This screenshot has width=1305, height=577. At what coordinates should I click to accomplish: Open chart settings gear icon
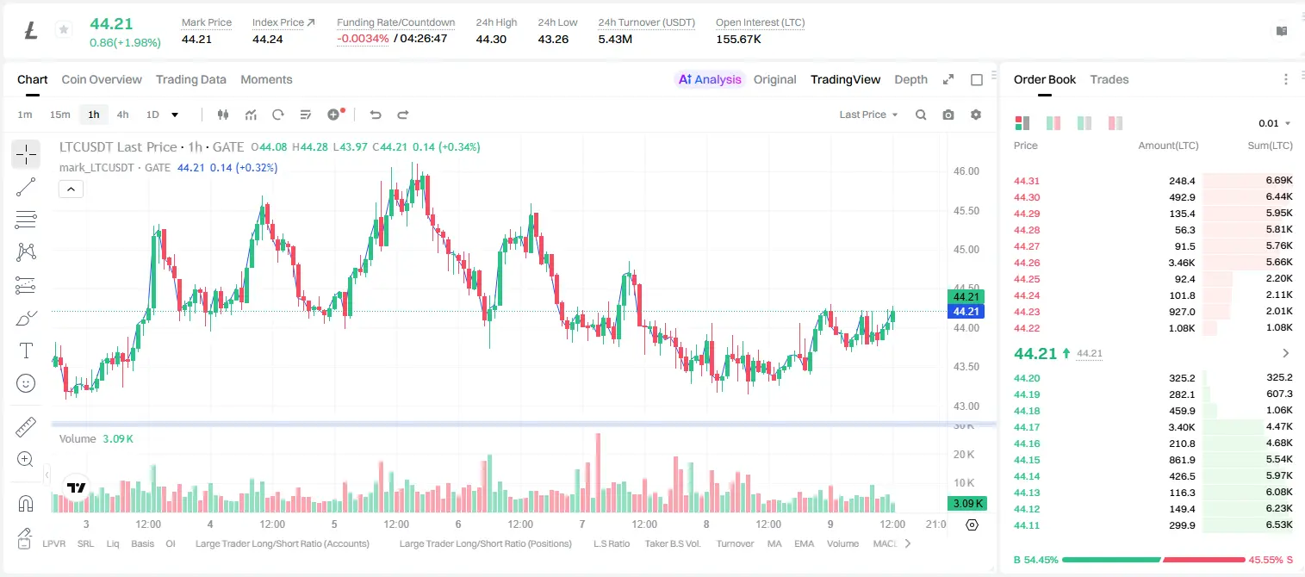976,115
